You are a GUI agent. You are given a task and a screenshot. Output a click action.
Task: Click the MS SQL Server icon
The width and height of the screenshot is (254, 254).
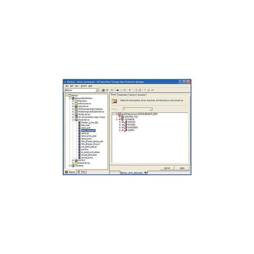tap(76, 114)
